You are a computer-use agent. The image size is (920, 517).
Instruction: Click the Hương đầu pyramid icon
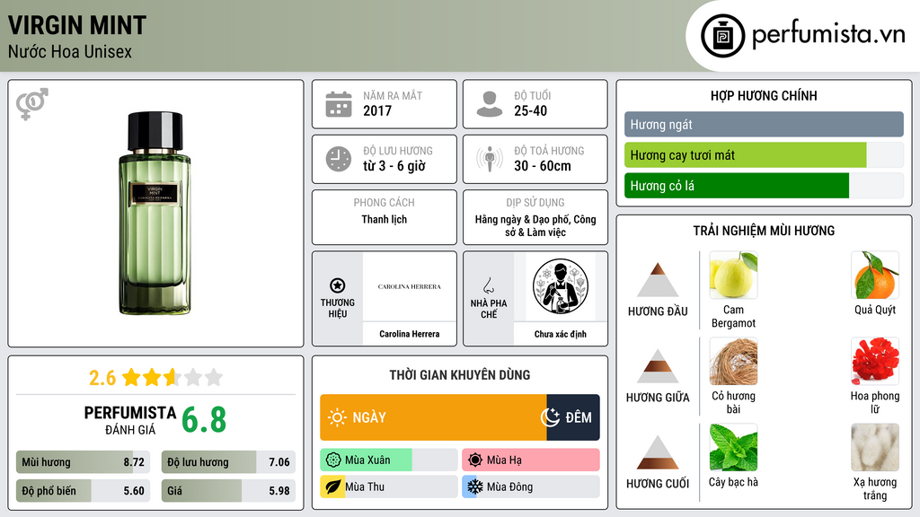pos(658,280)
